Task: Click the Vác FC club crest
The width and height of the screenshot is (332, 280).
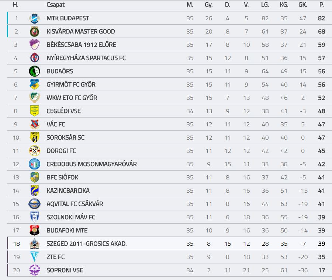Action: 34,125
